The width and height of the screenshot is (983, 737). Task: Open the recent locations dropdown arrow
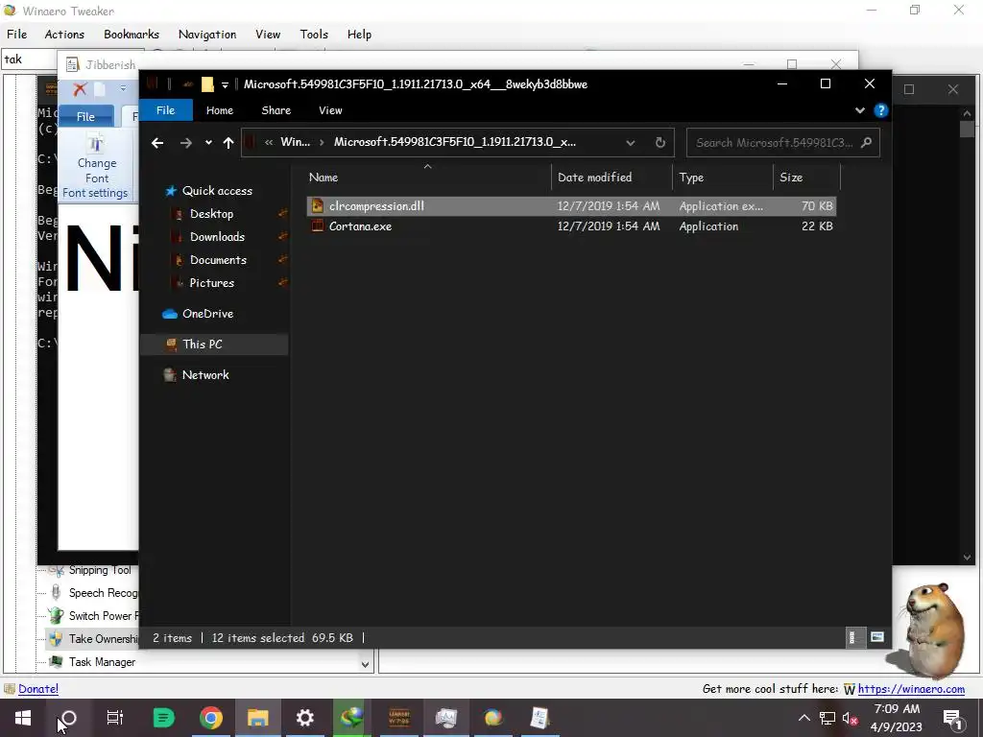(x=208, y=143)
